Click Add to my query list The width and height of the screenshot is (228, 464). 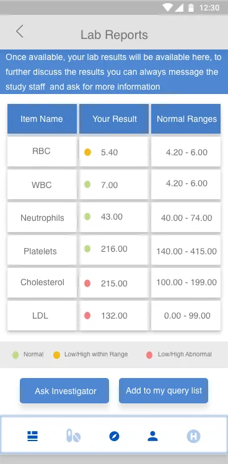pyautogui.click(x=164, y=390)
